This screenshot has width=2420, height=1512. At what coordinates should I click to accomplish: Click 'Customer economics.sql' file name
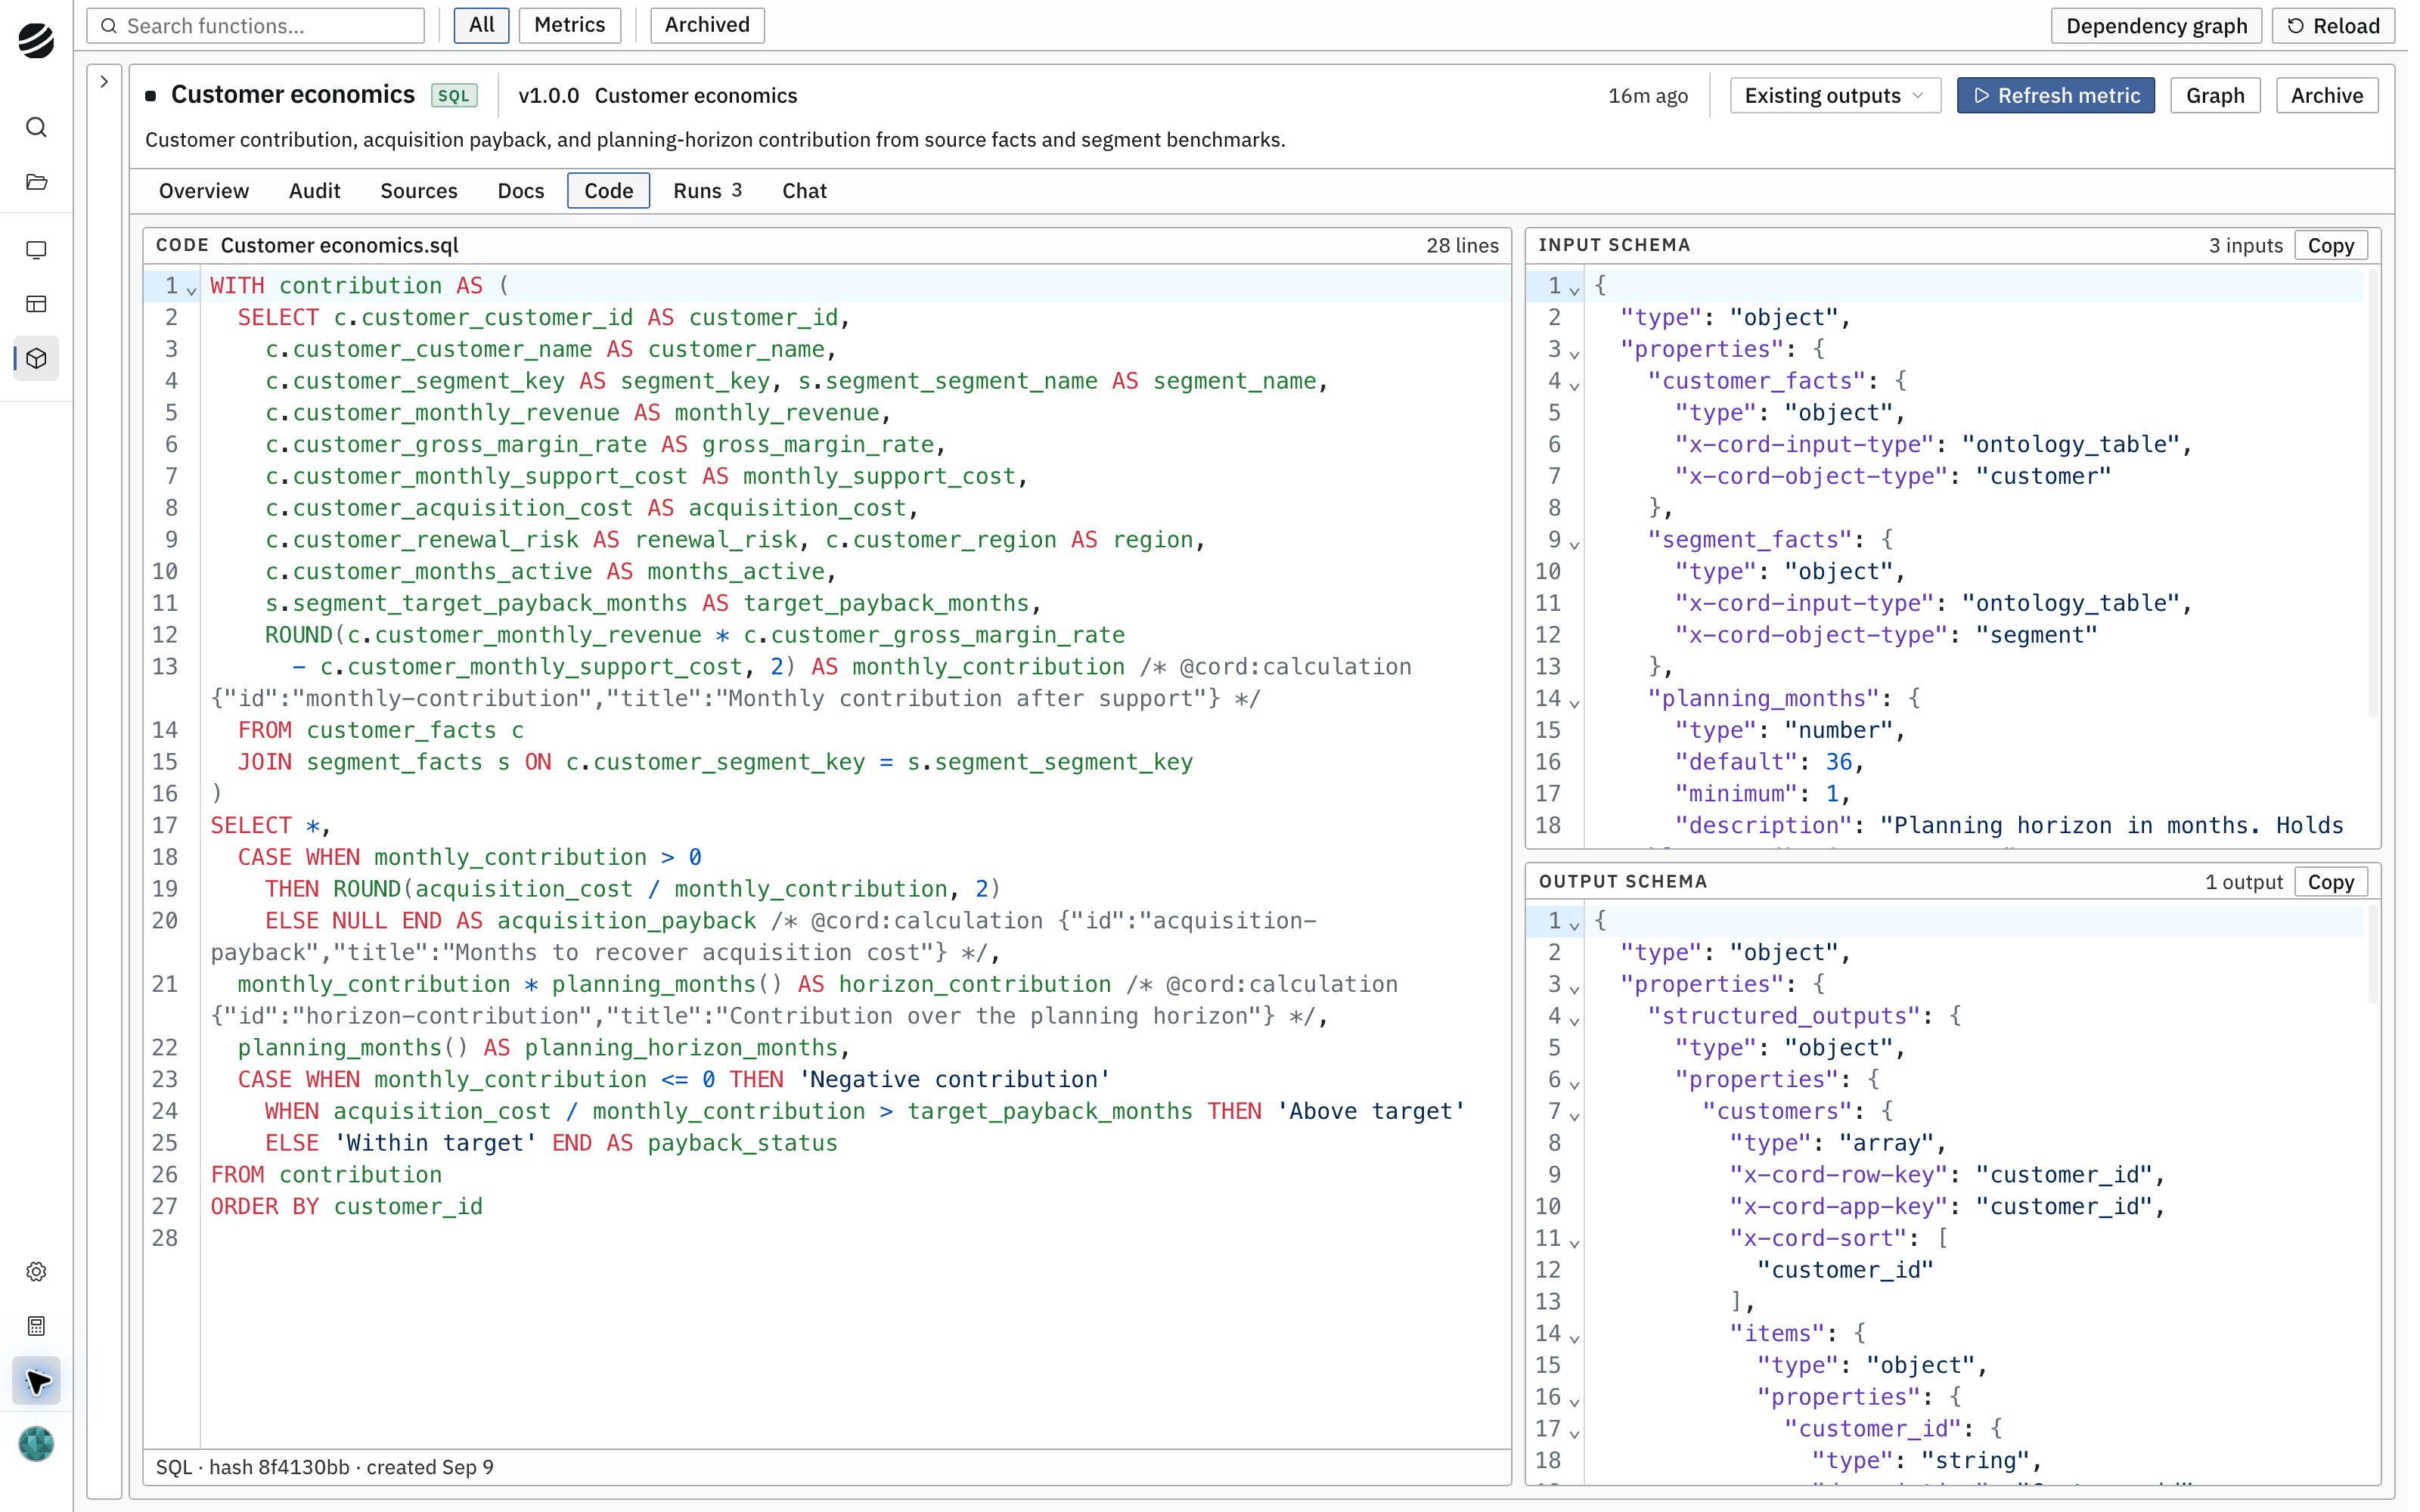tap(339, 246)
